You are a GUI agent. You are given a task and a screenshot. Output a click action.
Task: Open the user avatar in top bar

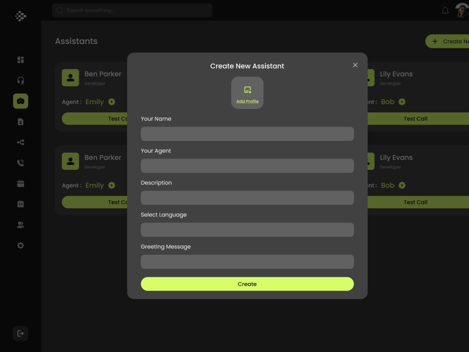click(x=462, y=10)
